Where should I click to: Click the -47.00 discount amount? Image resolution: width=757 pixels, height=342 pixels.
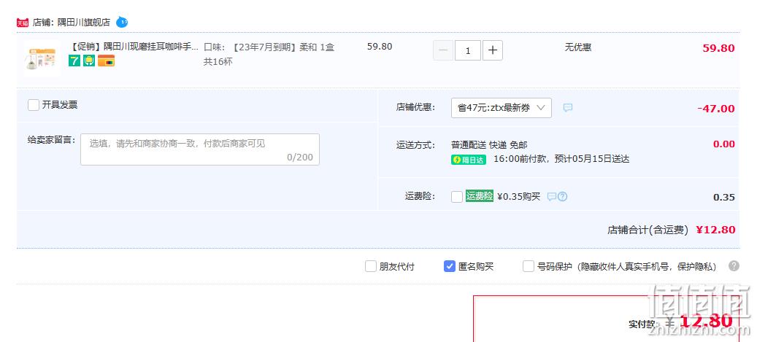tap(716, 109)
